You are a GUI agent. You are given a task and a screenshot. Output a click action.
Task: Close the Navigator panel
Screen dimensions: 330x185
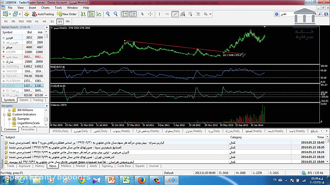[x=47, y=106]
